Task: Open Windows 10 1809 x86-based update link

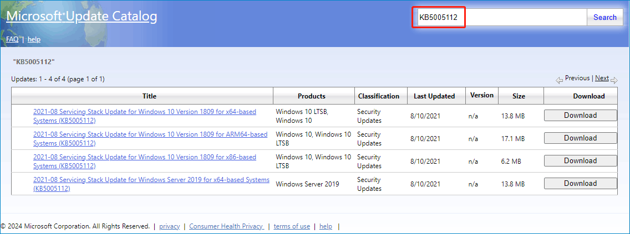Action: tap(145, 161)
